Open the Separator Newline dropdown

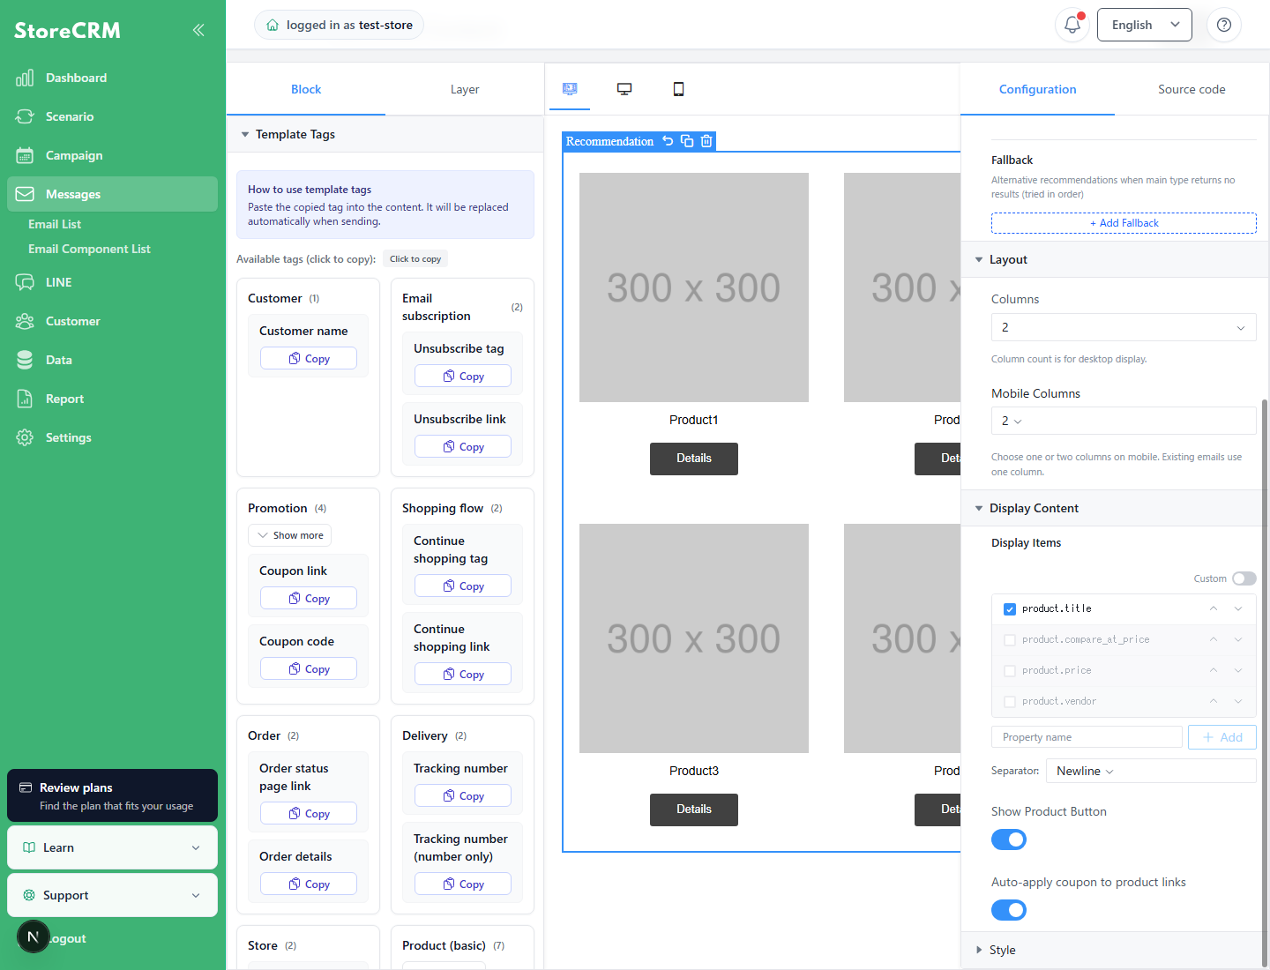1151,771
